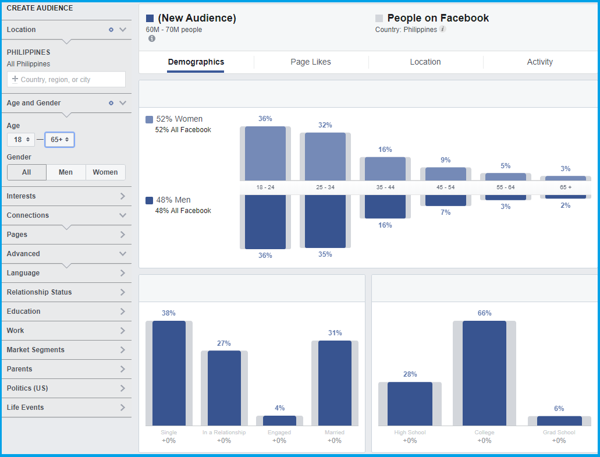Click the New Audience blue square icon
The image size is (600, 457).
point(150,19)
